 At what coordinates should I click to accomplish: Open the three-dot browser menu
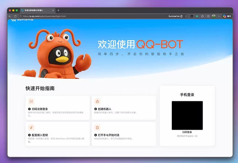[219, 16]
